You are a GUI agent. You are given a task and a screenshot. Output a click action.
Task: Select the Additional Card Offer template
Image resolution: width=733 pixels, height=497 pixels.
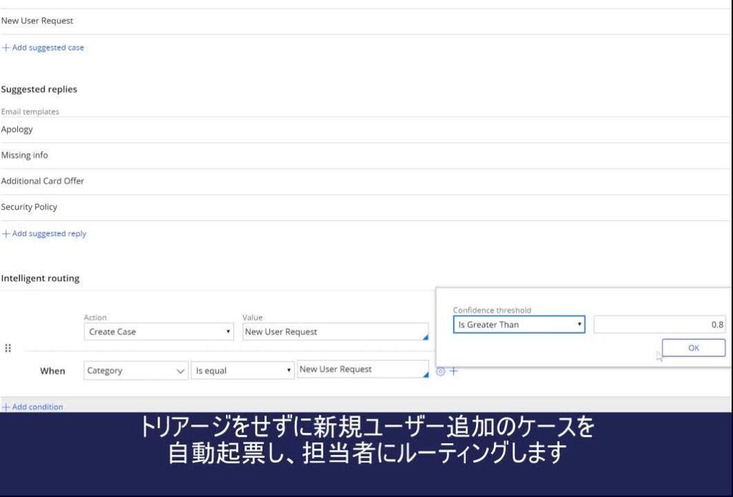(42, 181)
